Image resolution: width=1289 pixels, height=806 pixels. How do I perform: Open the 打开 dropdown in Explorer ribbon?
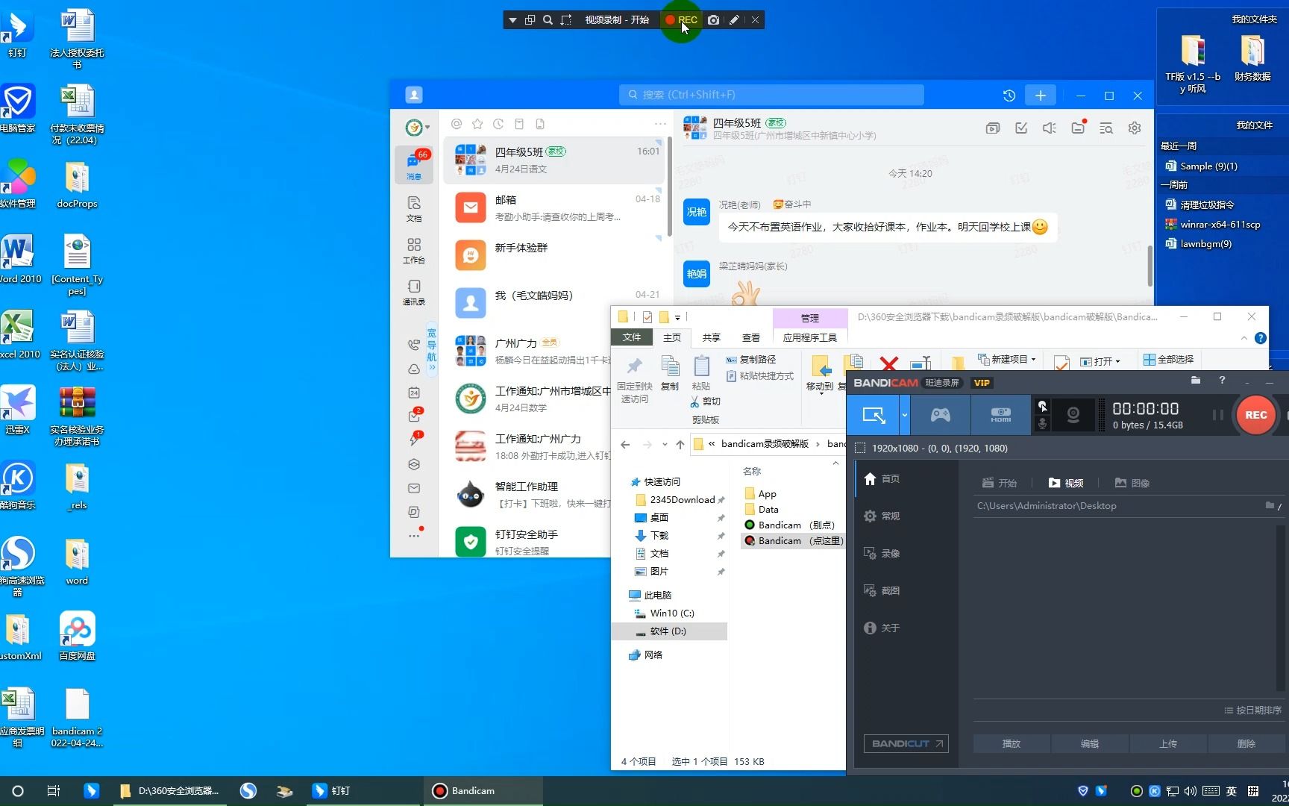(1101, 361)
